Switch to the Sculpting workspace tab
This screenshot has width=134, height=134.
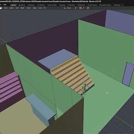coord(31,5)
